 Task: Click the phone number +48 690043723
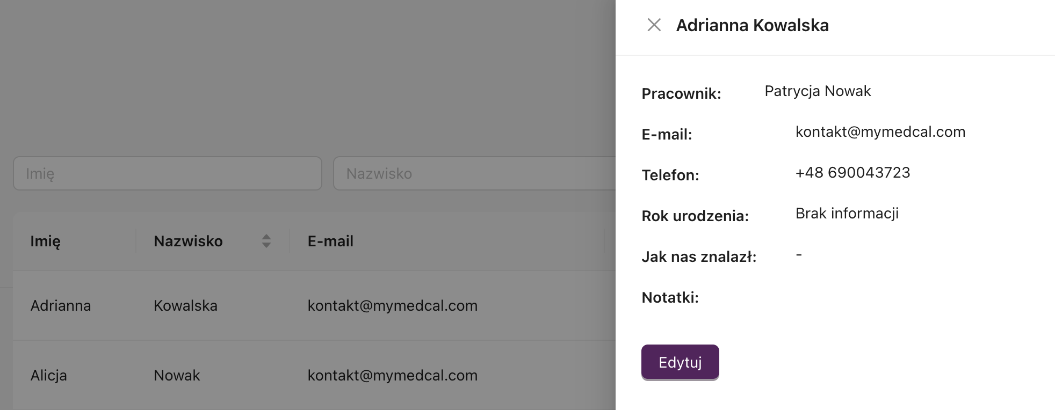pos(852,173)
